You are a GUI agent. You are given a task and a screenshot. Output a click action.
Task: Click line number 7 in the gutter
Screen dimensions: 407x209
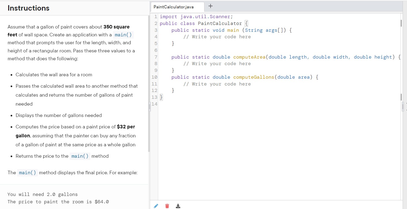click(156, 57)
